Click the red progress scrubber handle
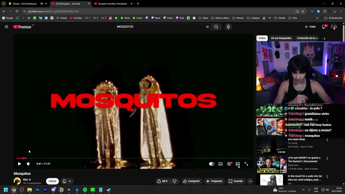 23,158
